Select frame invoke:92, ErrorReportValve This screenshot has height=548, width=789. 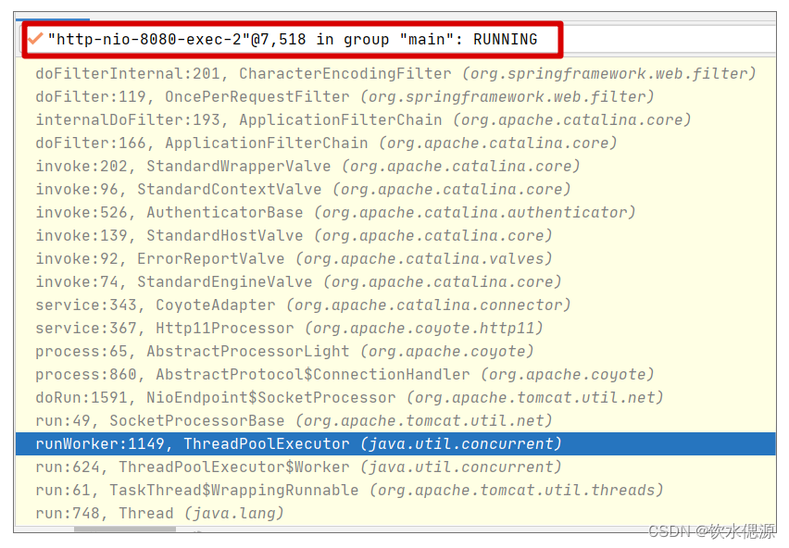click(x=395, y=259)
